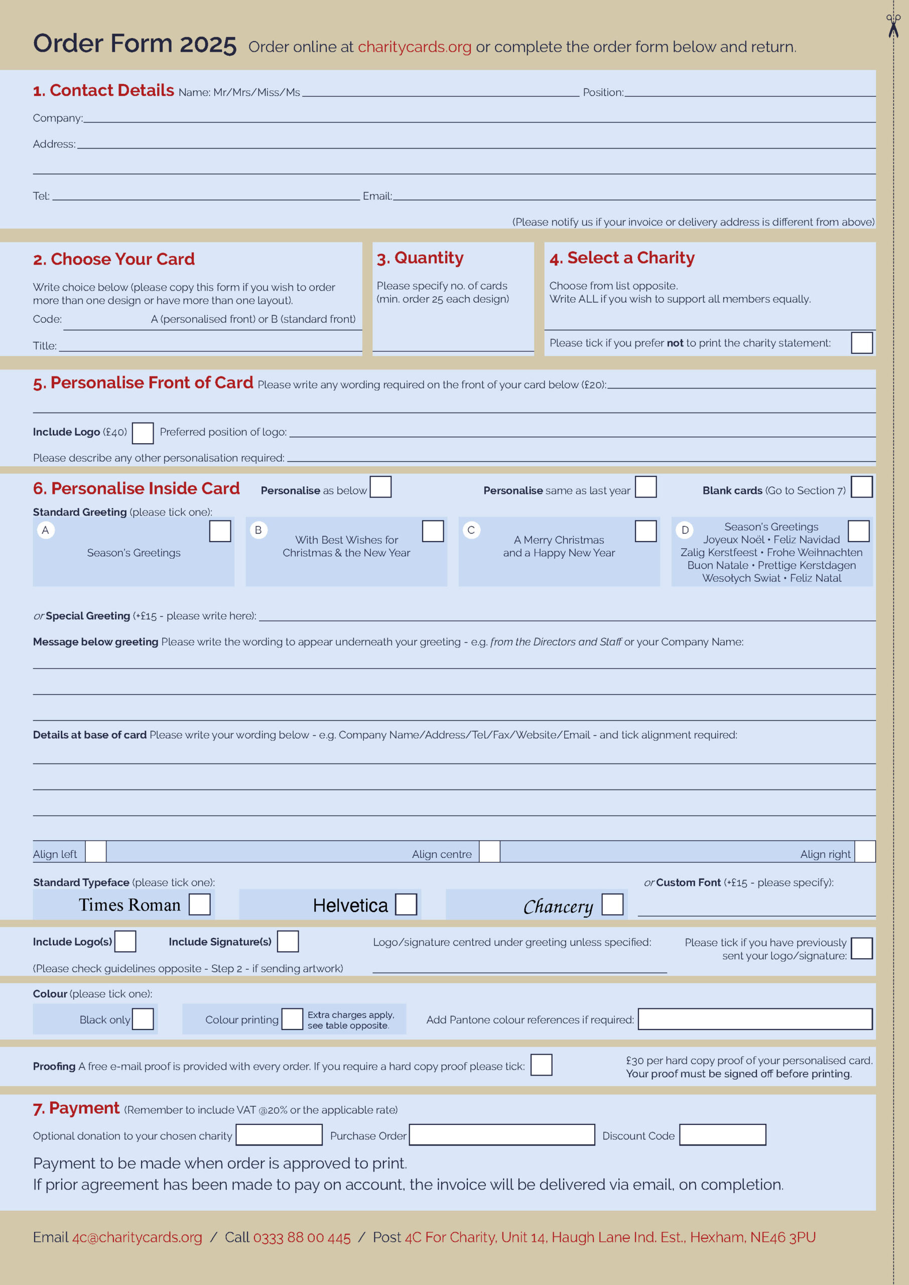This screenshot has width=909, height=1285.
Task: Click the '2. Choose Your Card' heading
Action: 113,259
